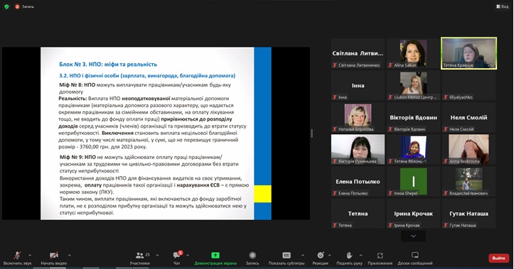
Task: Select Inesa Shepel's green avatar tile
Action: tap(413, 181)
